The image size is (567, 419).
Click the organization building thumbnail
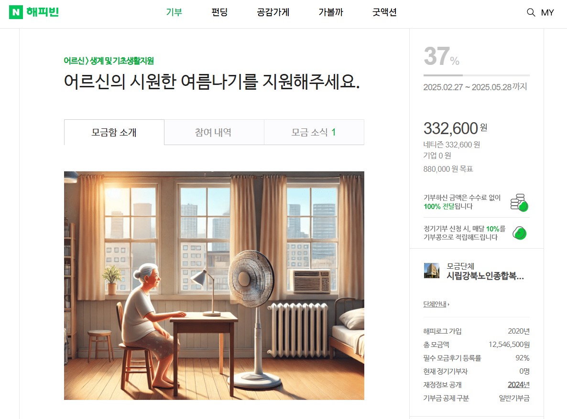[x=431, y=271]
